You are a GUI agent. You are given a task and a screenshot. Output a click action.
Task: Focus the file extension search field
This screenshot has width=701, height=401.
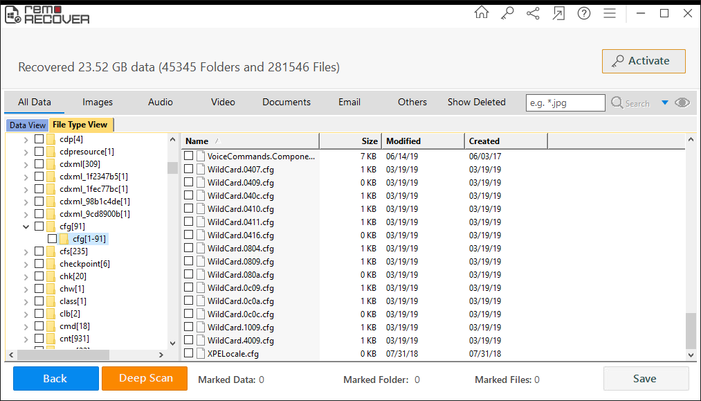click(565, 103)
